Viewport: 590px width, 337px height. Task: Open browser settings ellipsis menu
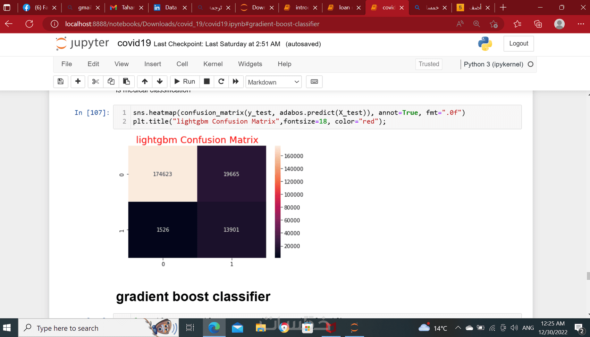581,24
